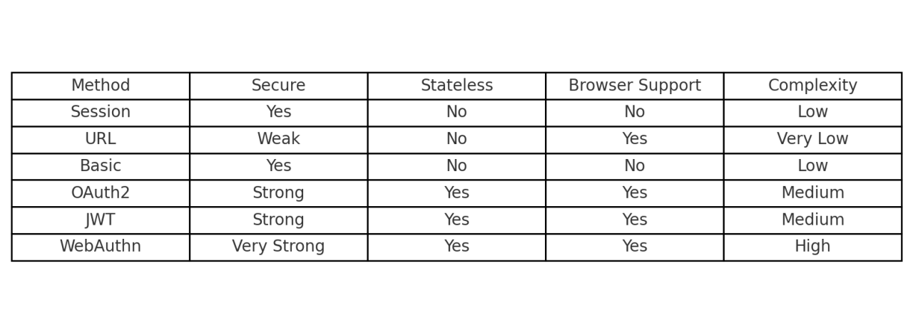Click the High complexity cell
913x333 pixels.
[x=812, y=247]
